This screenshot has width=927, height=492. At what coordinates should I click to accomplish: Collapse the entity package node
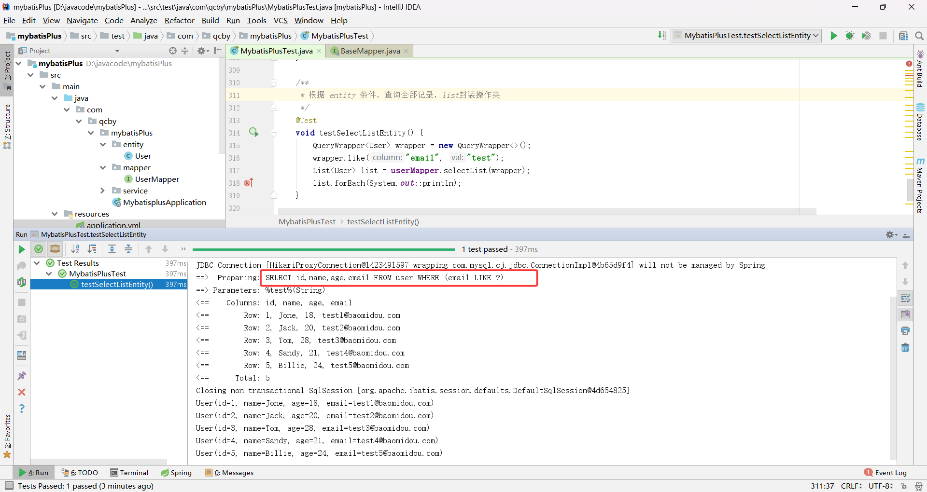pyautogui.click(x=103, y=144)
